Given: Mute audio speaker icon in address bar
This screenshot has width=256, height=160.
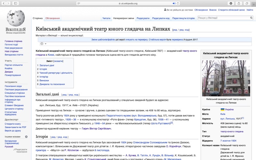Looking at the screenshot, I should pos(174,4).
